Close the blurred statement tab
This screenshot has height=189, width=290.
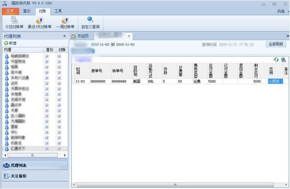click(129, 36)
